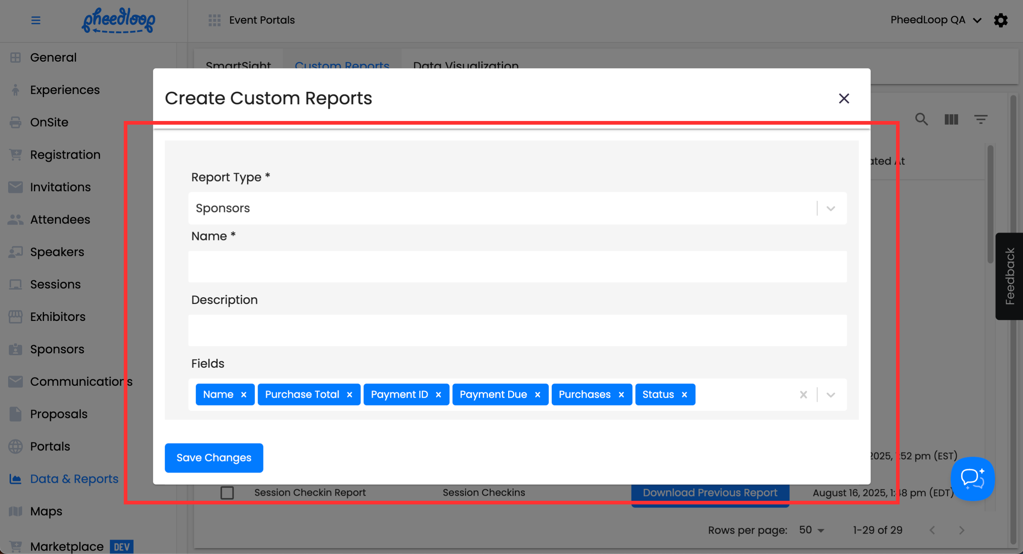This screenshot has width=1023, height=554.
Task: Open the search magnifier icon
Action: (922, 119)
